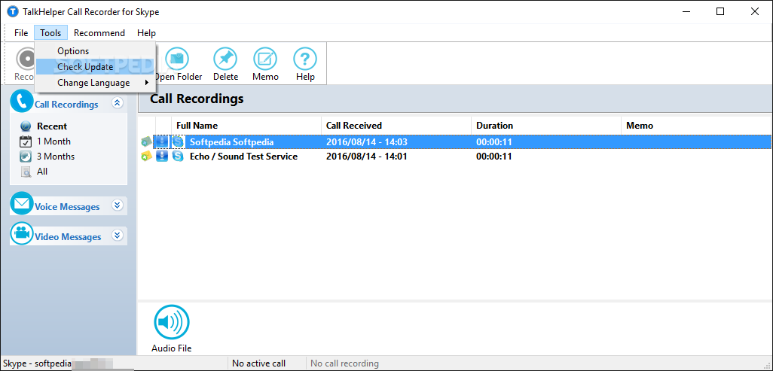Click the Recent globe icon
Image resolution: width=773 pixels, height=371 pixels.
(26, 126)
